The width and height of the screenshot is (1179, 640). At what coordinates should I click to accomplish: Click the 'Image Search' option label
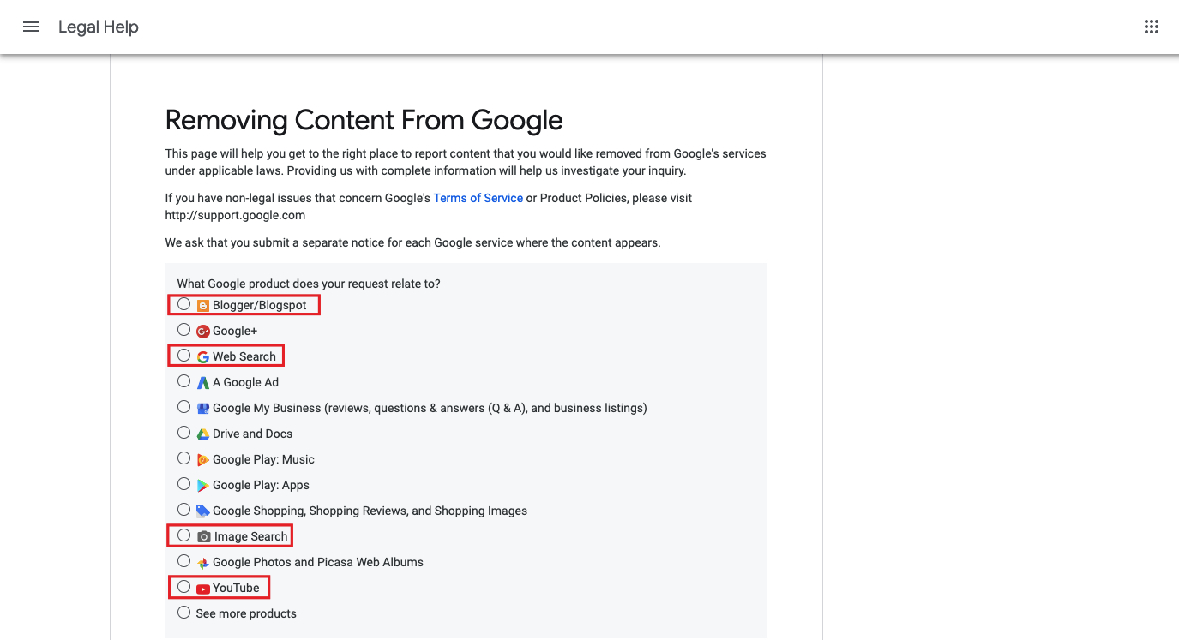tap(251, 536)
